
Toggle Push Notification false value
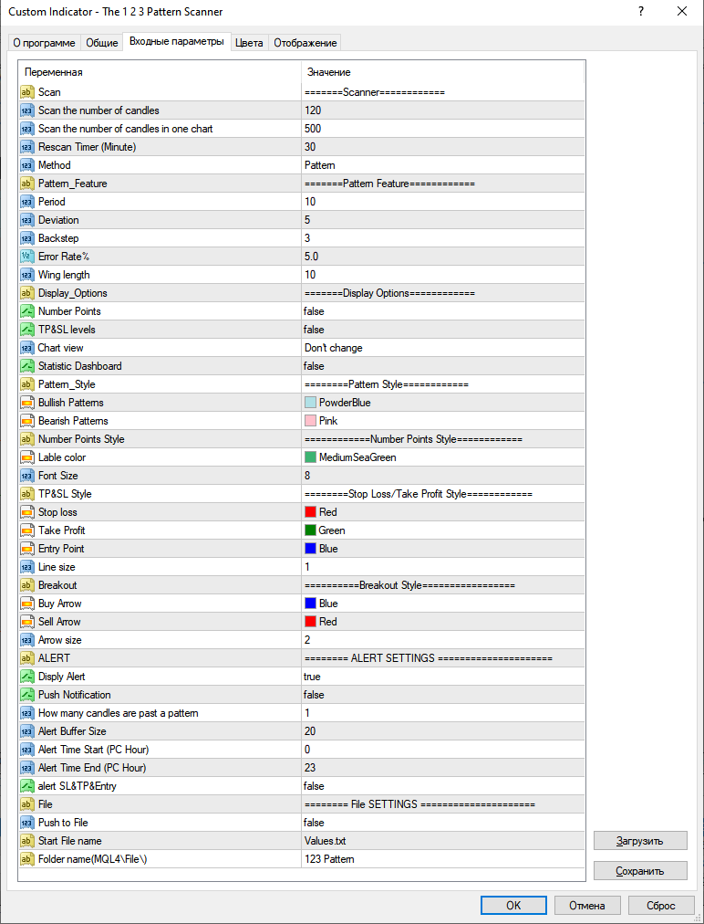(442, 695)
